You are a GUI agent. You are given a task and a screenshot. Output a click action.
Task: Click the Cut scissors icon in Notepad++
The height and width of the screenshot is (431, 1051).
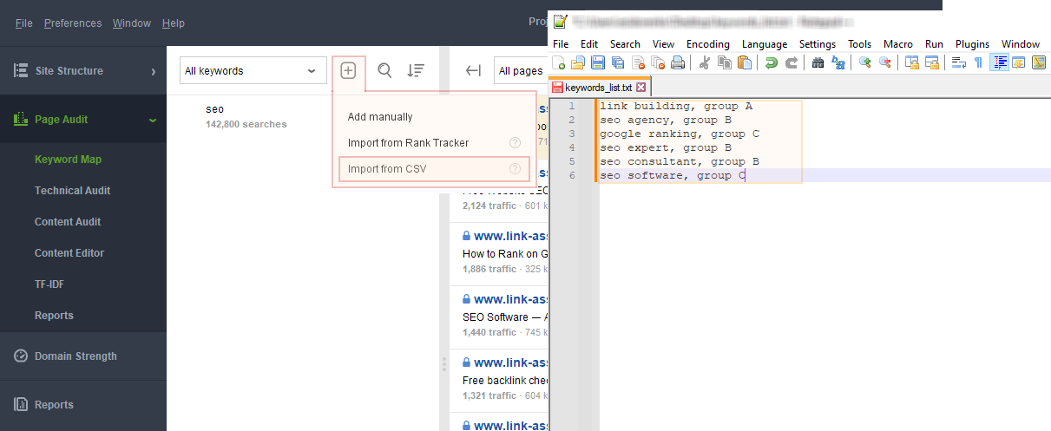(x=704, y=62)
